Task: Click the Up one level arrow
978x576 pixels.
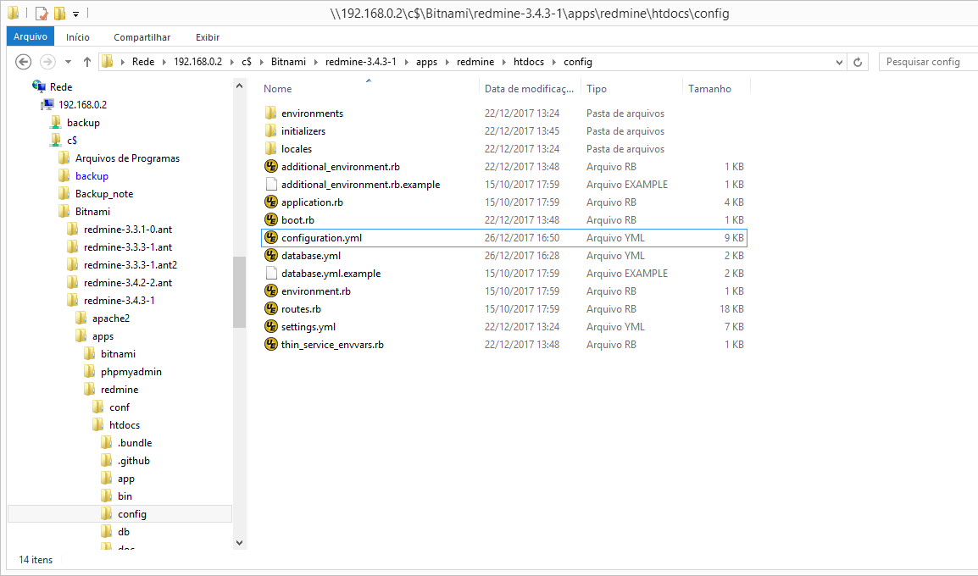Action: [x=87, y=62]
